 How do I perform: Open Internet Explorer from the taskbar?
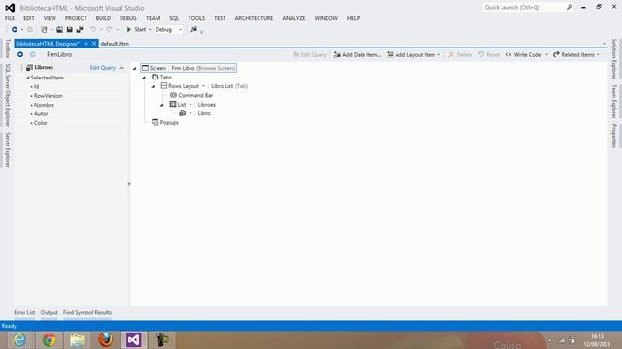(x=19, y=340)
